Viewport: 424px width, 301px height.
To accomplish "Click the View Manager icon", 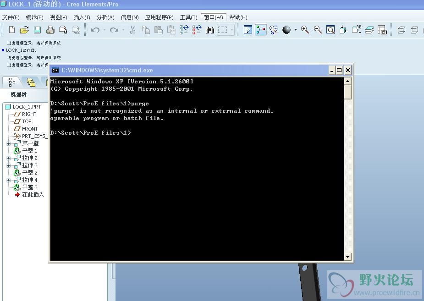I will (382, 29).
